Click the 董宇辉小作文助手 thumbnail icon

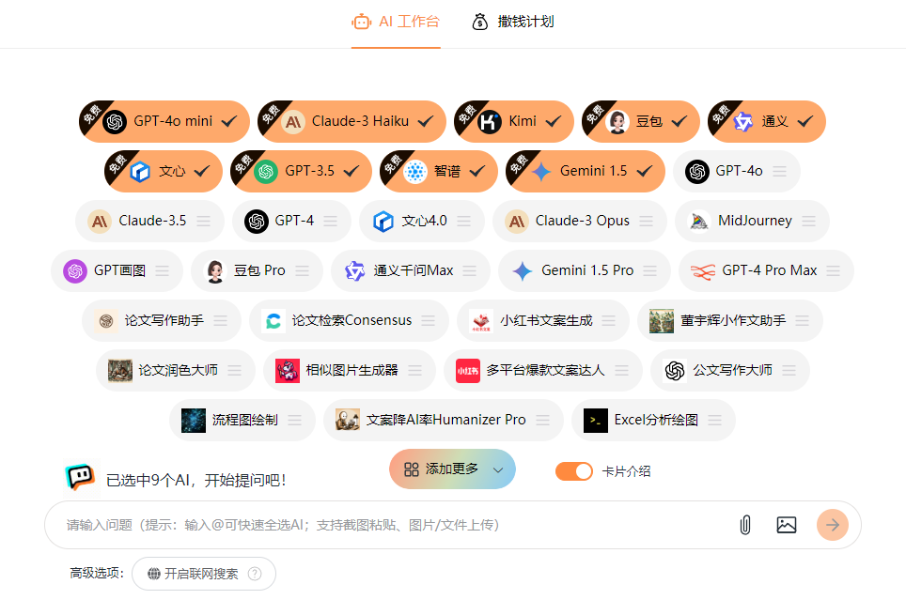pos(662,320)
